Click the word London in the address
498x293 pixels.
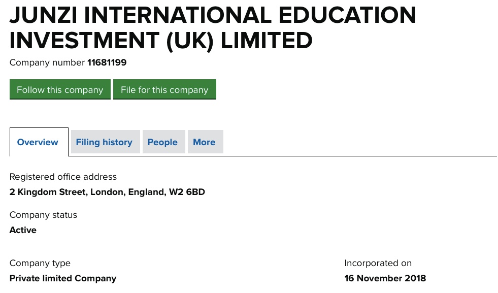(x=108, y=192)
